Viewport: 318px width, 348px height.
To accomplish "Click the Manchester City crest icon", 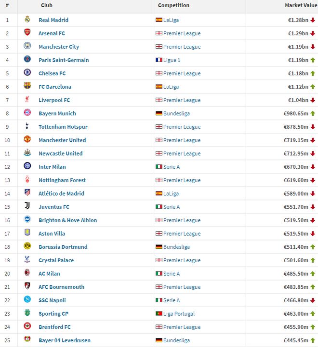I will [27, 46].
